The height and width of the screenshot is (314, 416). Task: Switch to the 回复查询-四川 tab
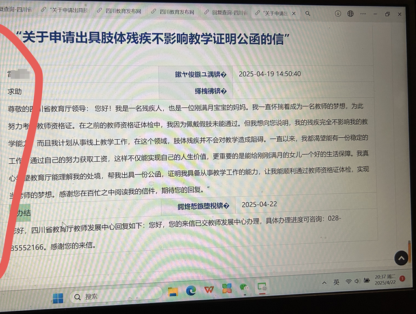coord(228,12)
